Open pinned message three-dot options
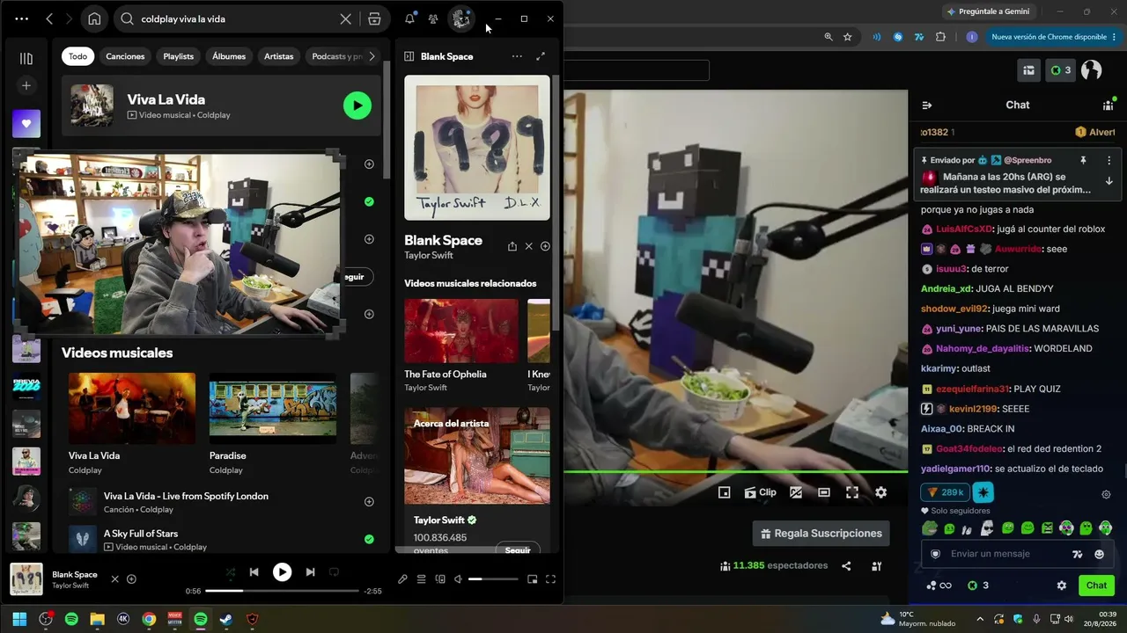1127x633 pixels. point(1109,161)
